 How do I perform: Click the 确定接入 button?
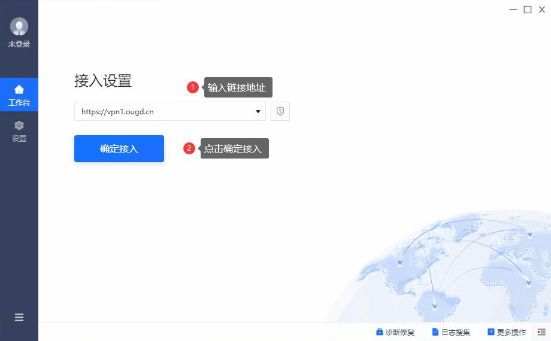click(x=119, y=148)
